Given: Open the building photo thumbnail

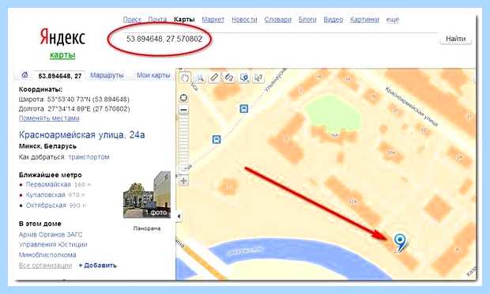Looking at the screenshot, I should [147, 194].
